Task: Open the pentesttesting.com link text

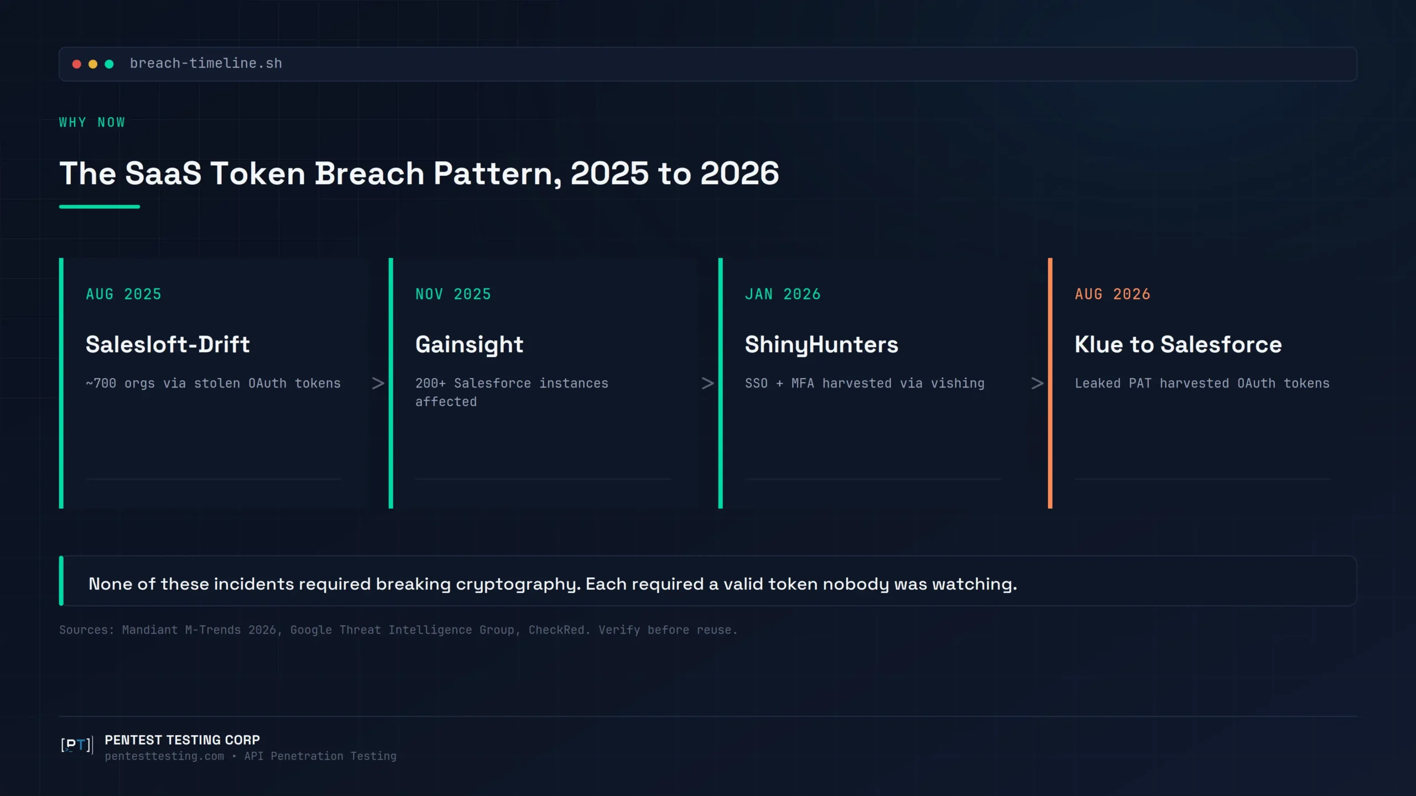Action: click(165, 756)
